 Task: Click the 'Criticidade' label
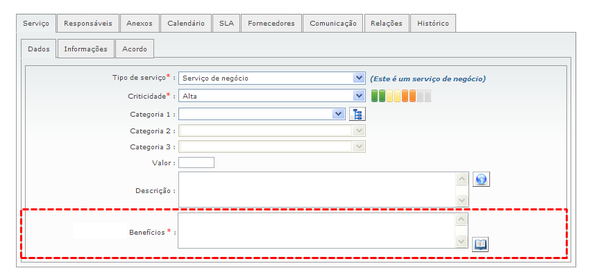[146, 96]
